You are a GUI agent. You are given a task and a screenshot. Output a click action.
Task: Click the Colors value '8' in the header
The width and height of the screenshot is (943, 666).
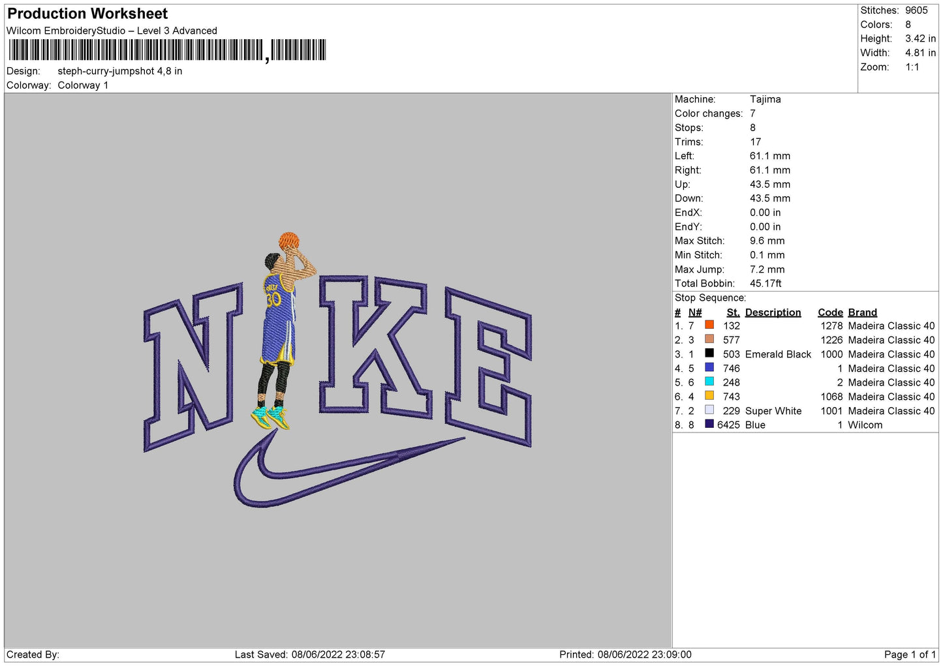pos(908,25)
